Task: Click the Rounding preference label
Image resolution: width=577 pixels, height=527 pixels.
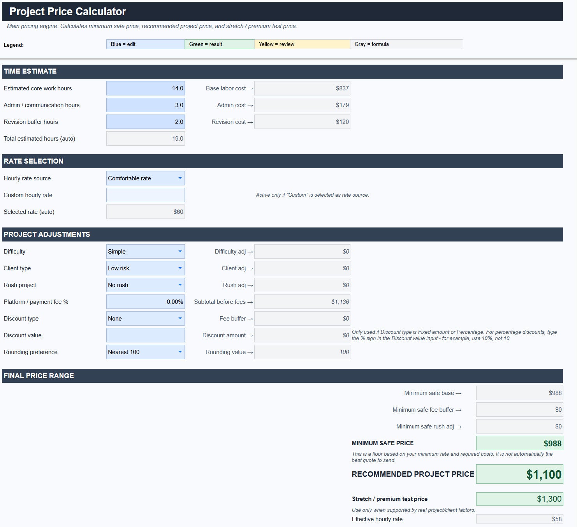Action: tap(30, 352)
